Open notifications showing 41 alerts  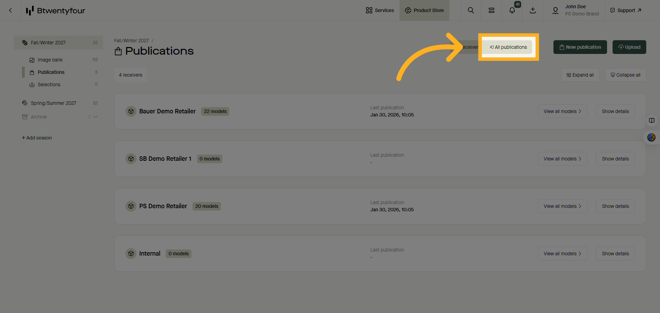(x=512, y=10)
